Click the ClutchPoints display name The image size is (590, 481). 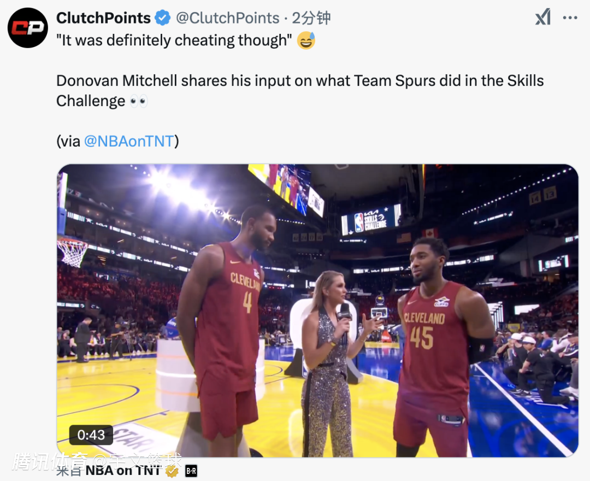pyautogui.click(x=103, y=17)
